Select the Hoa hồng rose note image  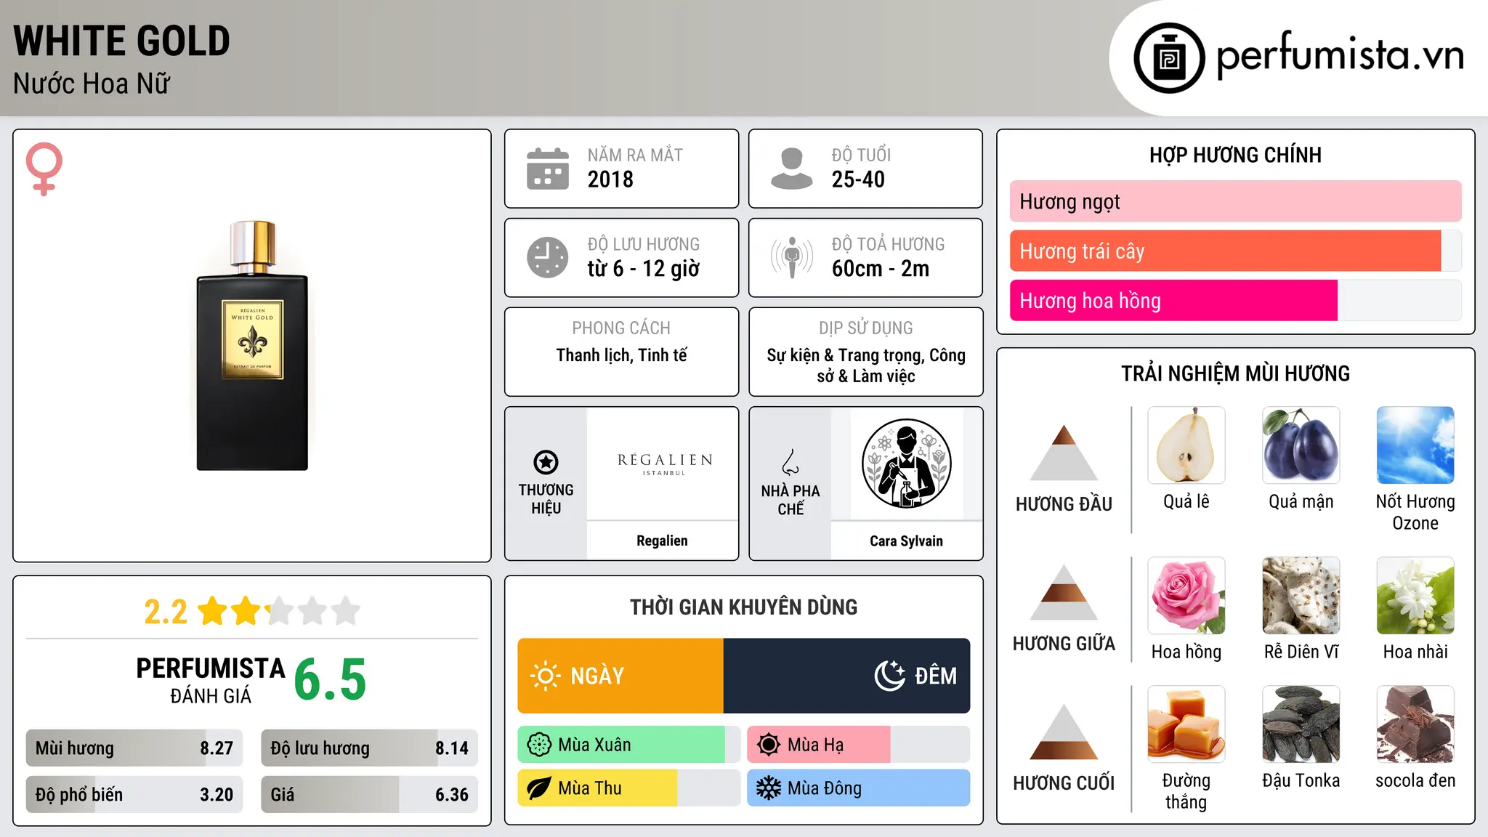click(1186, 596)
